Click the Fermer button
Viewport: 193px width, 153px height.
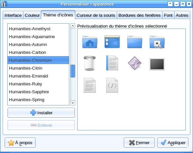(139, 142)
